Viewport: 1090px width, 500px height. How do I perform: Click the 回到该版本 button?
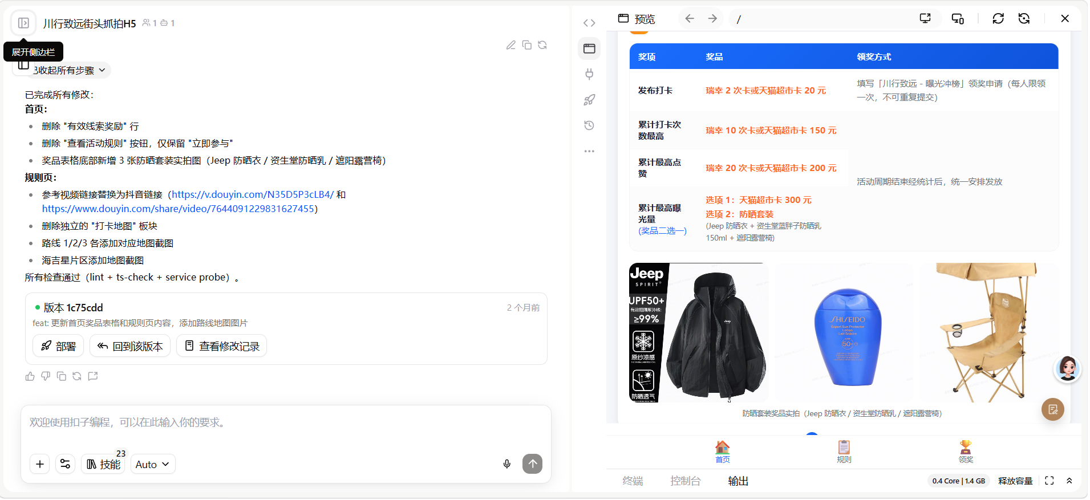tap(130, 346)
